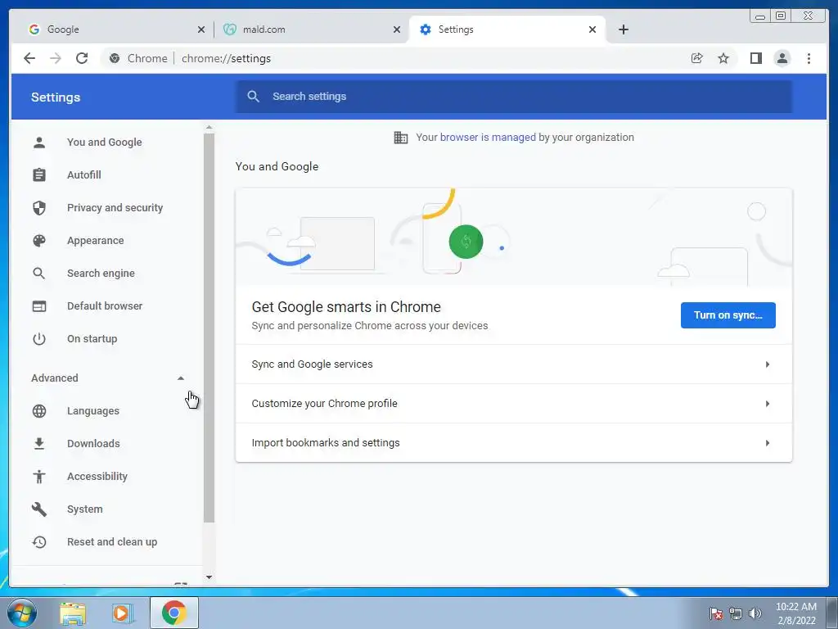This screenshot has height=629, width=838.
Task: Click the On startup power icon
Action: click(39, 339)
